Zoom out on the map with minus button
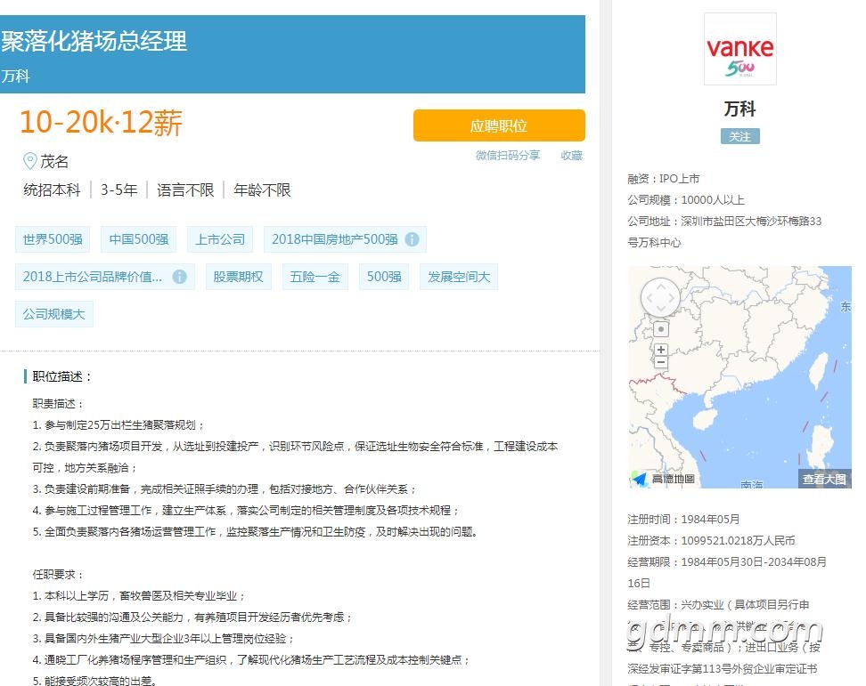This screenshot has width=866, height=686. point(661,362)
